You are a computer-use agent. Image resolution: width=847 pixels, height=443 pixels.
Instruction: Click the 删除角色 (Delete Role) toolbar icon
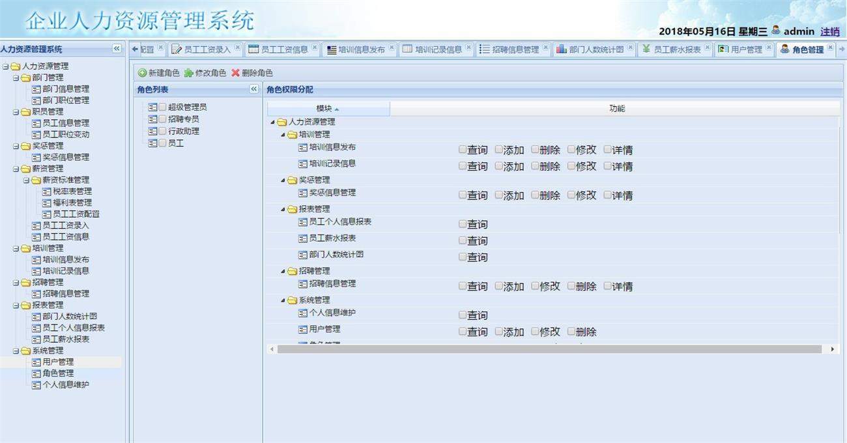[236, 73]
